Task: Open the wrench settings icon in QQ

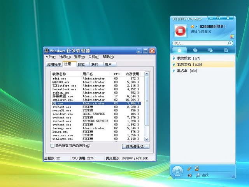Action: pyautogui.click(x=189, y=168)
